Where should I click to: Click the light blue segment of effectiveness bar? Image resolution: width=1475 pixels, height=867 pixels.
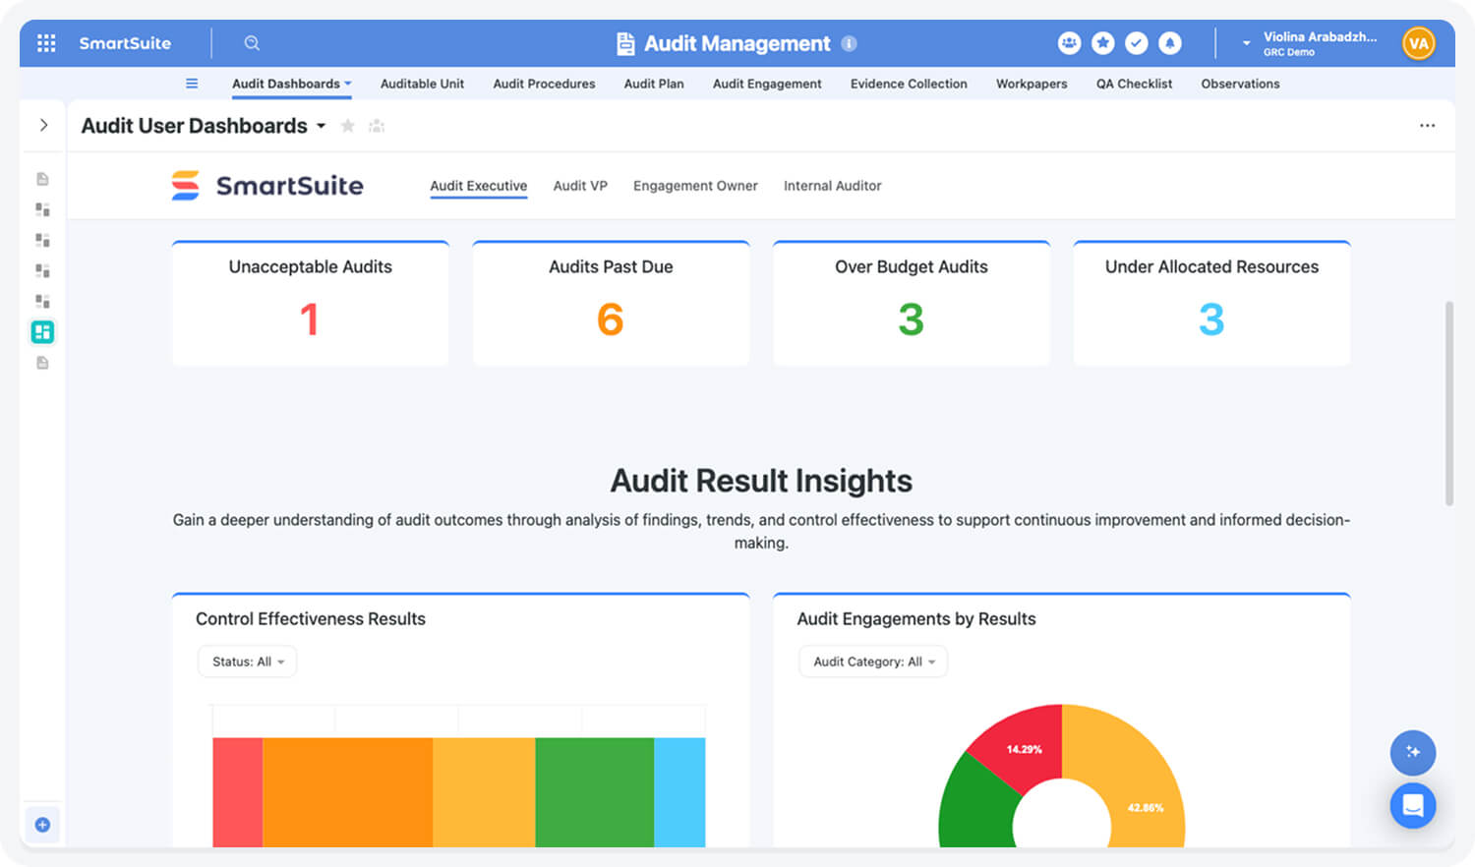(679, 792)
